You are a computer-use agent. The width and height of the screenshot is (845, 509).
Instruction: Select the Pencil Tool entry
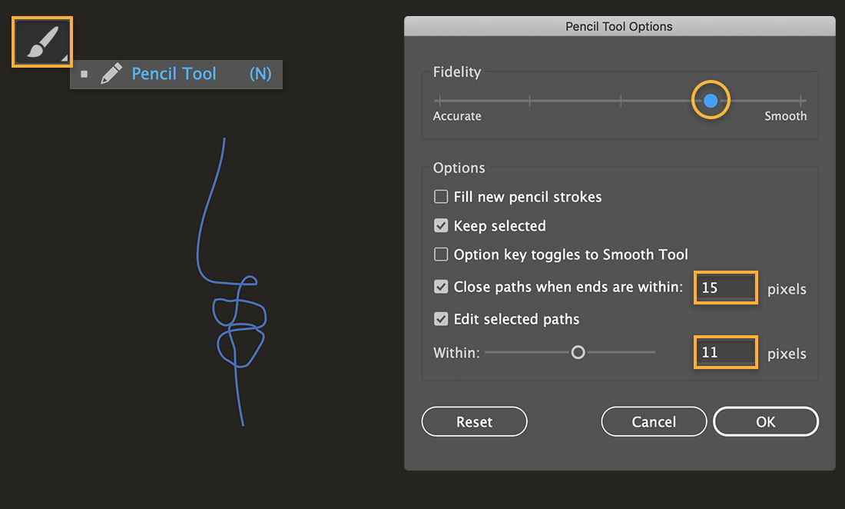pos(174,74)
